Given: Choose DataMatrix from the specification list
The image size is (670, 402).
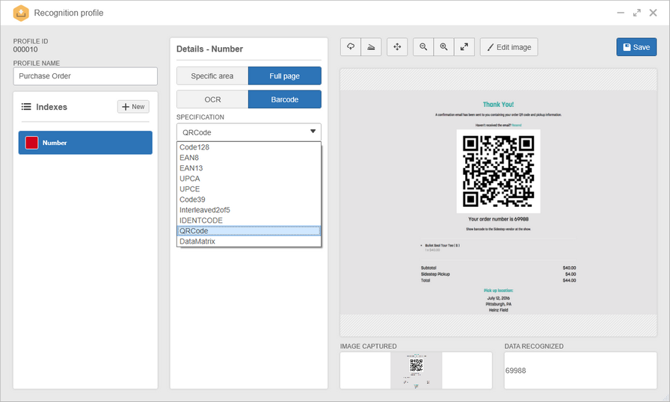Looking at the screenshot, I should (x=249, y=241).
